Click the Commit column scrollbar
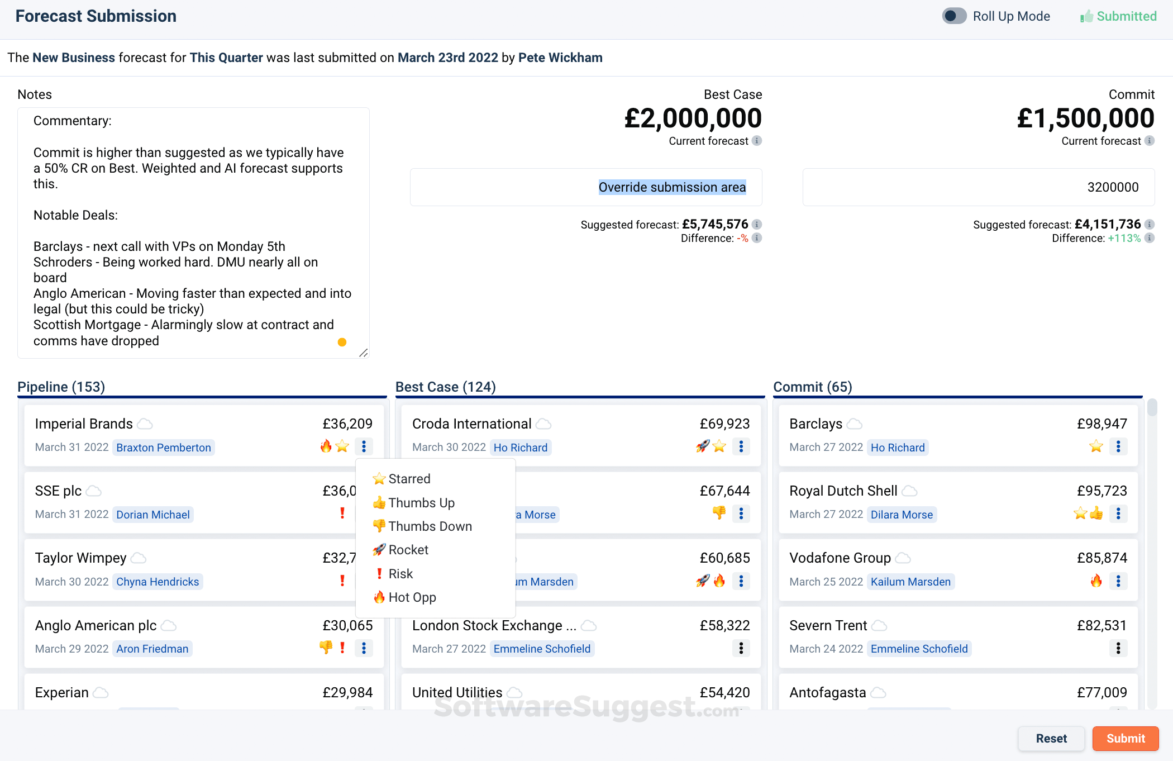The height and width of the screenshot is (761, 1173). (x=1152, y=408)
